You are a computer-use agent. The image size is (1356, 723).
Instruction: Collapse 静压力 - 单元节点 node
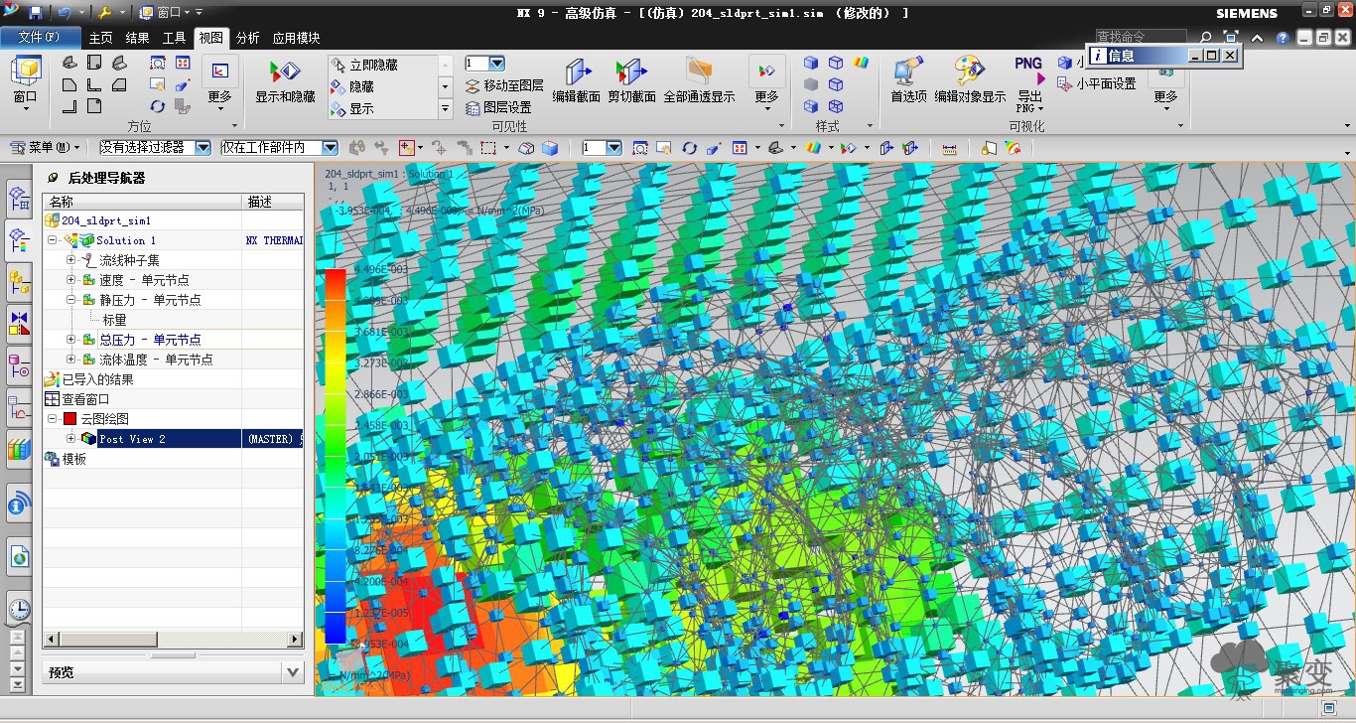[x=71, y=300]
